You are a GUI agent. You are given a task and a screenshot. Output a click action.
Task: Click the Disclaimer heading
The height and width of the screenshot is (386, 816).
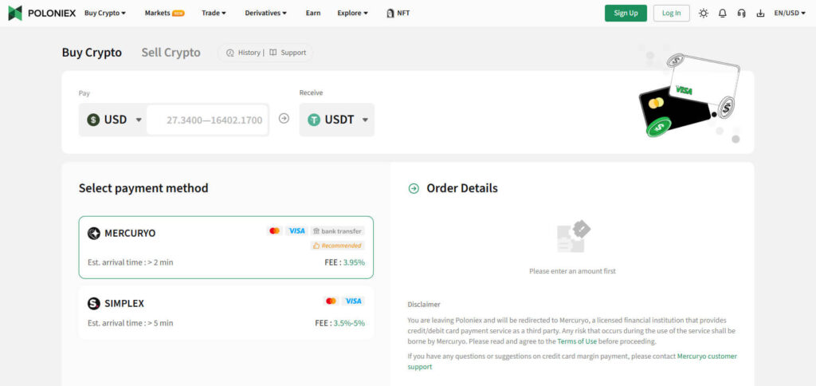(424, 304)
